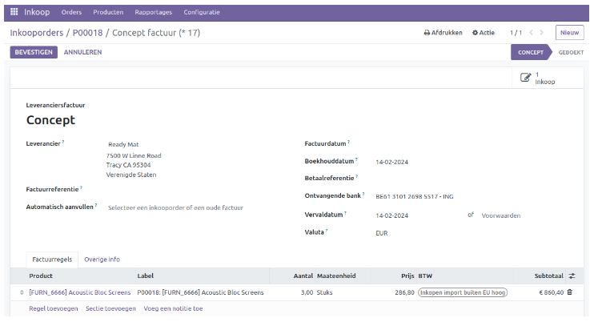Delete the Acoustic Bloc Screens line
This screenshot has height=326, width=594.
click(570, 292)
